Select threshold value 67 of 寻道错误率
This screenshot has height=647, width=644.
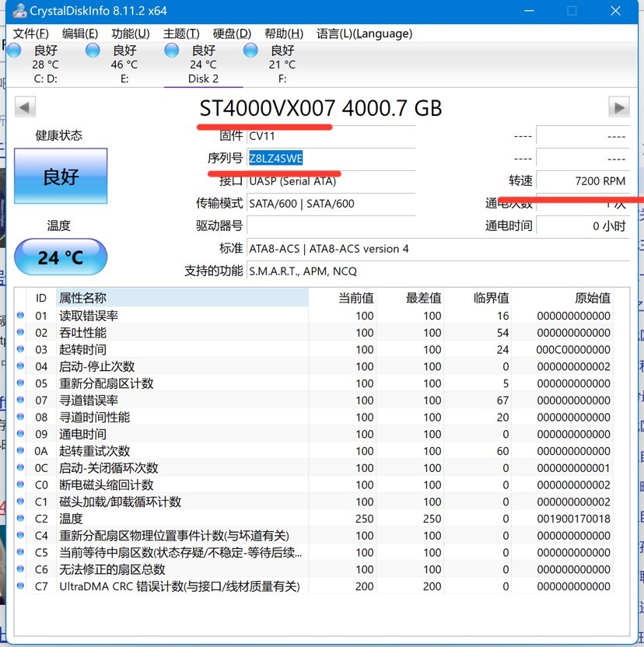(x=502, y=400)
